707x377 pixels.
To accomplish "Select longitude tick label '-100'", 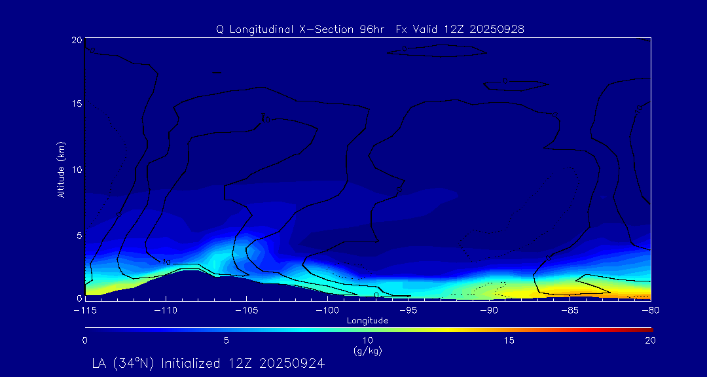I will [x=327, y=311].
